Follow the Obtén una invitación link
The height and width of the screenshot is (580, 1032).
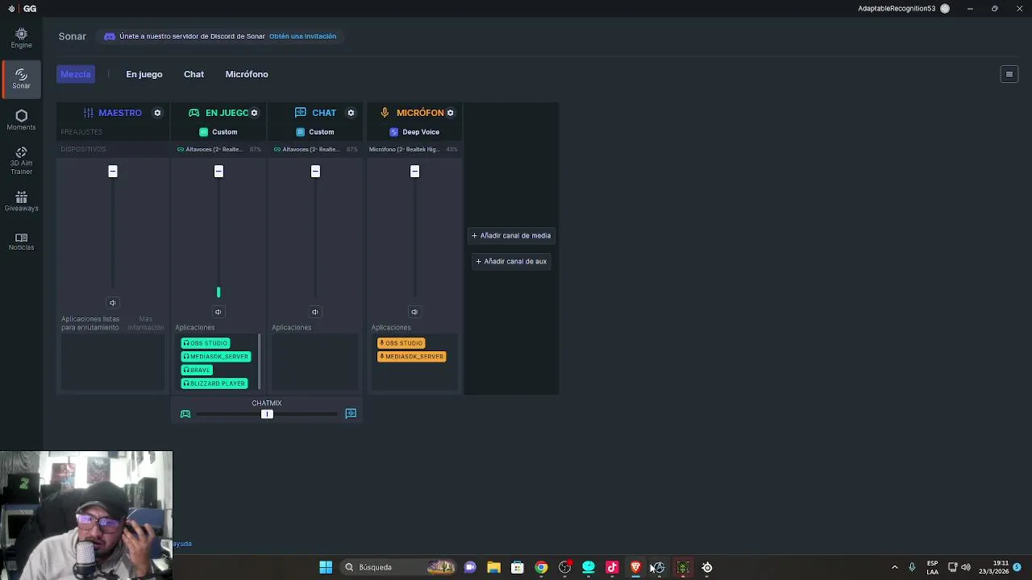[302, 36]
